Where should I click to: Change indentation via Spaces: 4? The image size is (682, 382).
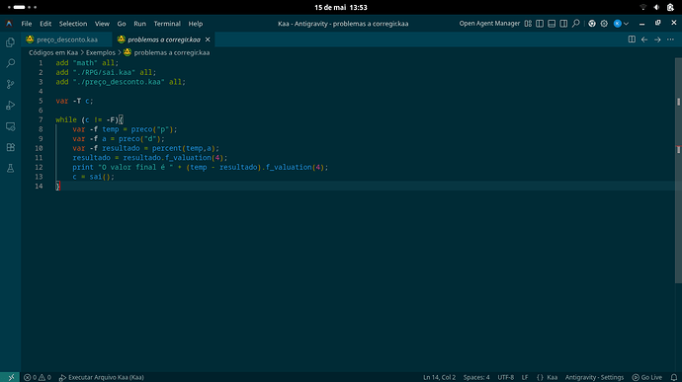click(x=476, y=377)
